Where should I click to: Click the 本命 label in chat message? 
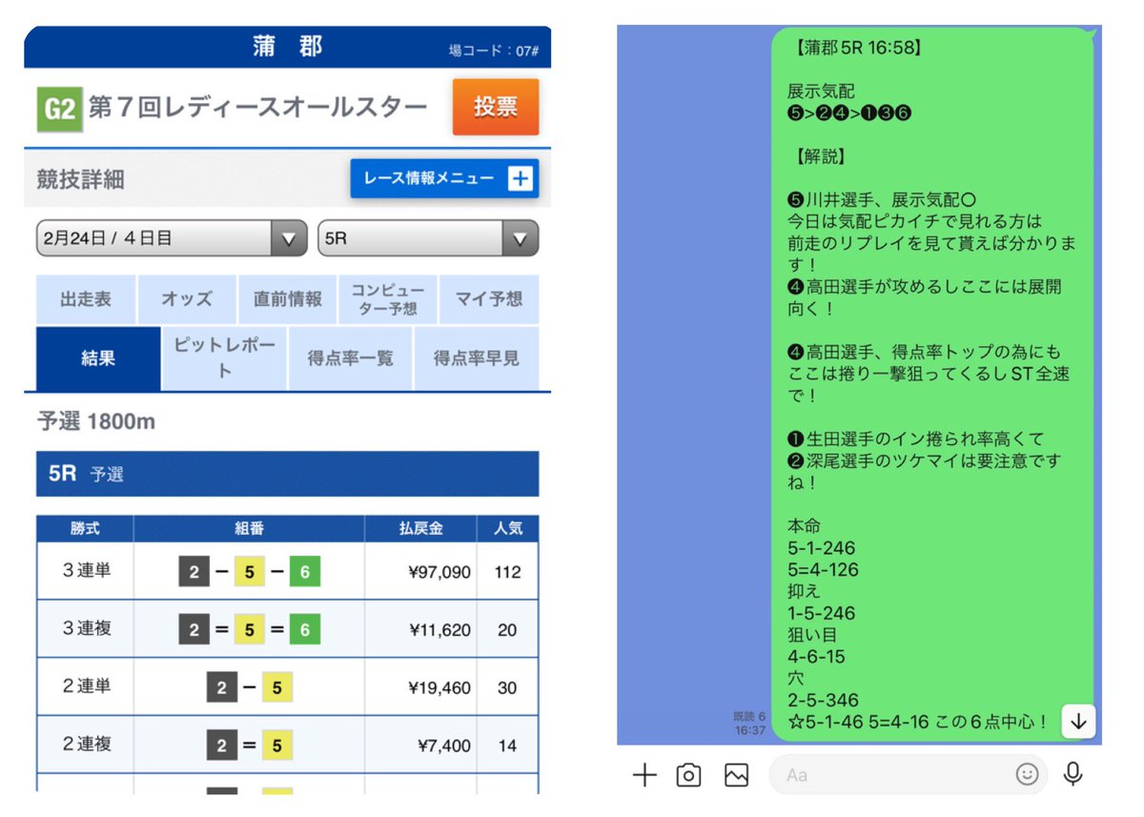coord(805,526)
